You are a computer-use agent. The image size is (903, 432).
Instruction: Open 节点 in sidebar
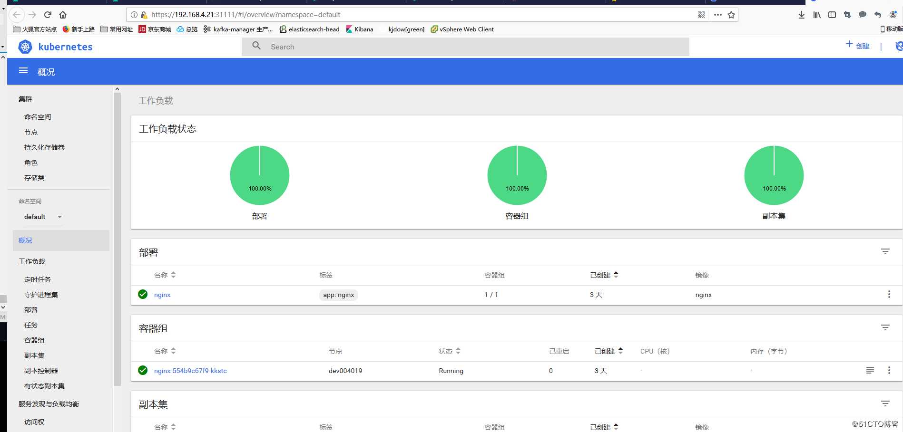(x=31, y=132)
